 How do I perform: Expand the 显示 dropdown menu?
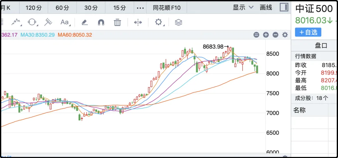pyautogui.click(x=243, y=7)
